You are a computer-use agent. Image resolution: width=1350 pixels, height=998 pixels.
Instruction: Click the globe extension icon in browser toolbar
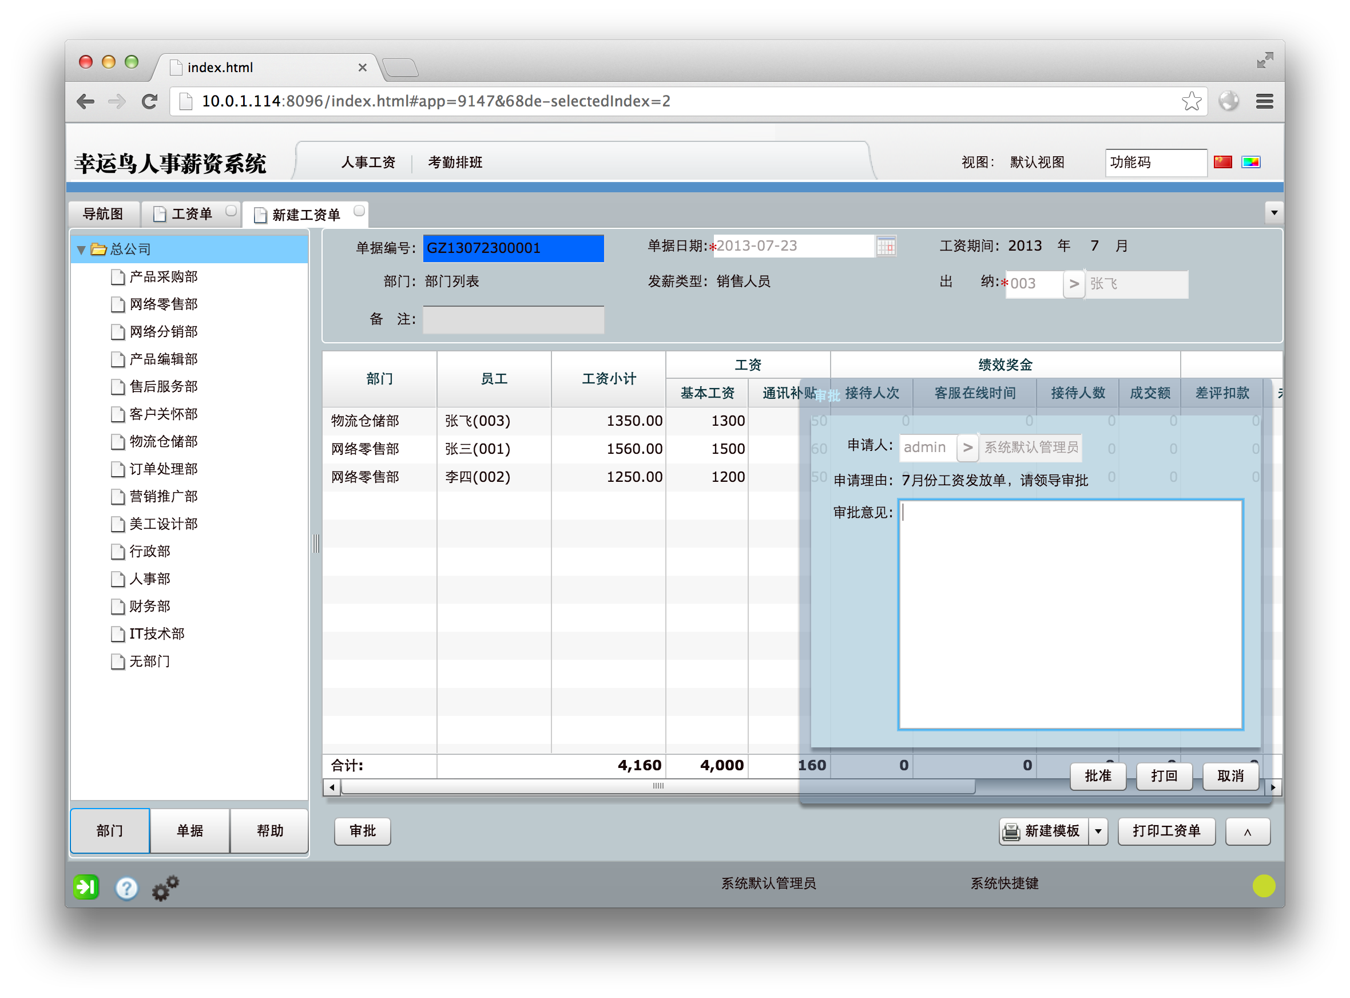pyautogui.click(x=1228, y=101)
